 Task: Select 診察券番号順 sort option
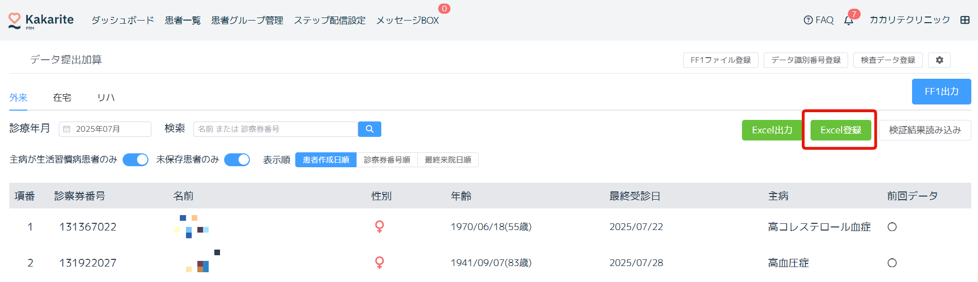pos(387,160)
